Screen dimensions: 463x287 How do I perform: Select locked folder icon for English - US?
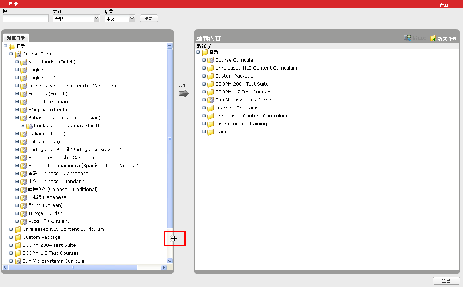24,70
